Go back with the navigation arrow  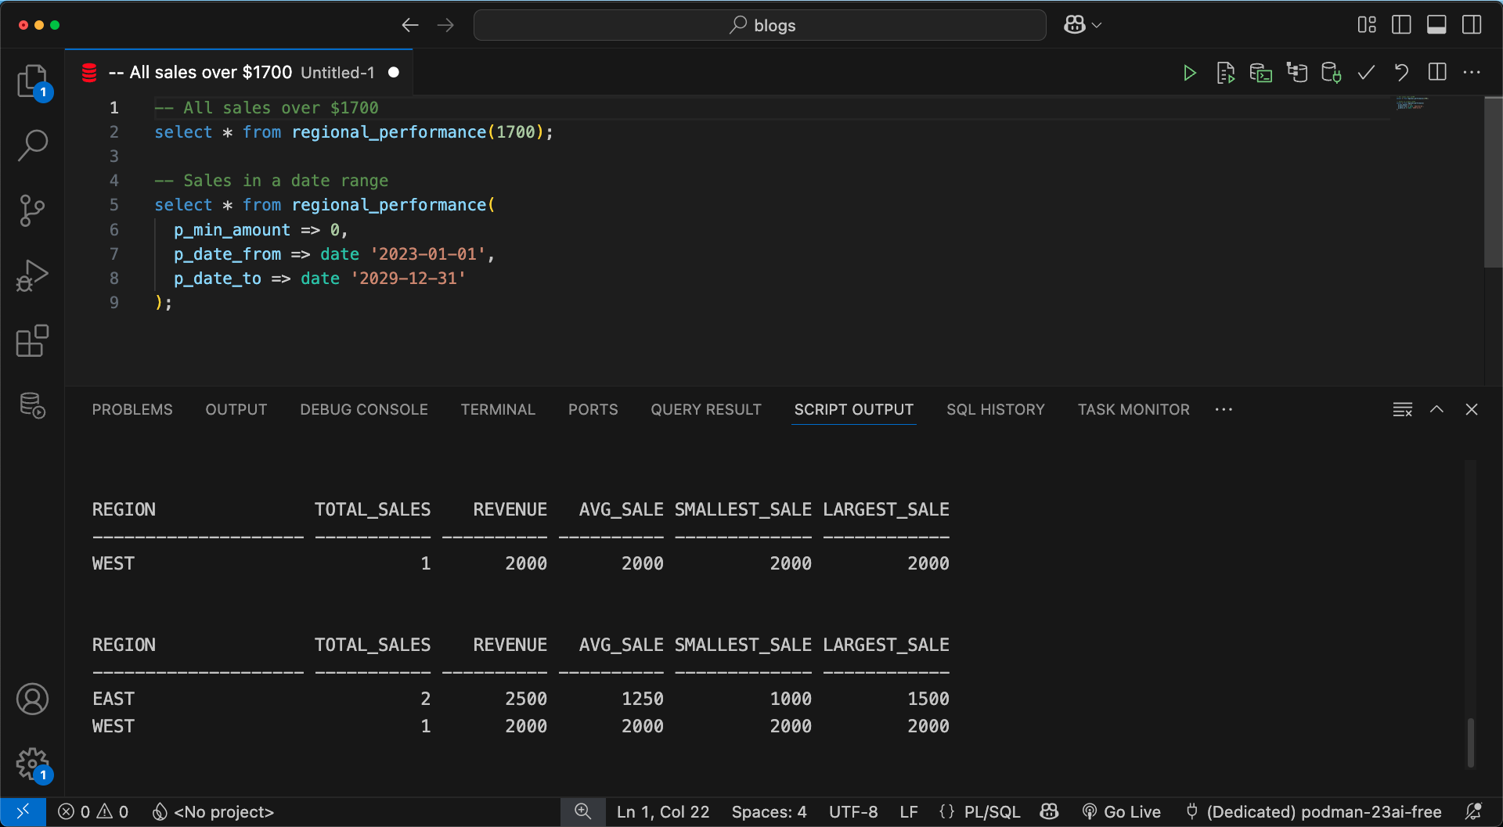410,25
